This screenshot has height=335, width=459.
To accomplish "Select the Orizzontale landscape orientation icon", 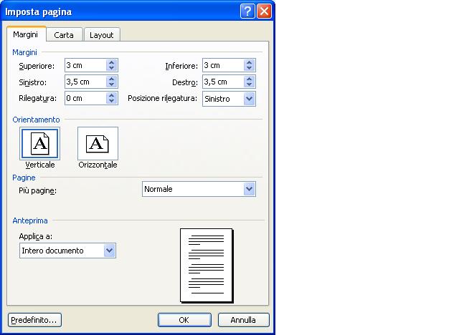I will click(x=98, y=144).
